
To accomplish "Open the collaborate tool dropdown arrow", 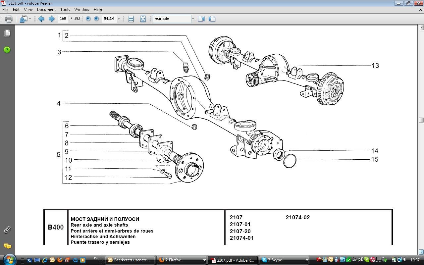I will click(30, 19).
